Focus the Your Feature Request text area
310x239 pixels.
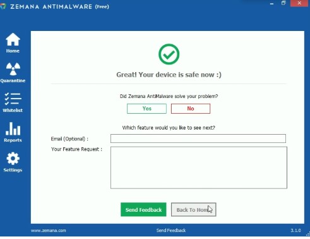[199, 168]
